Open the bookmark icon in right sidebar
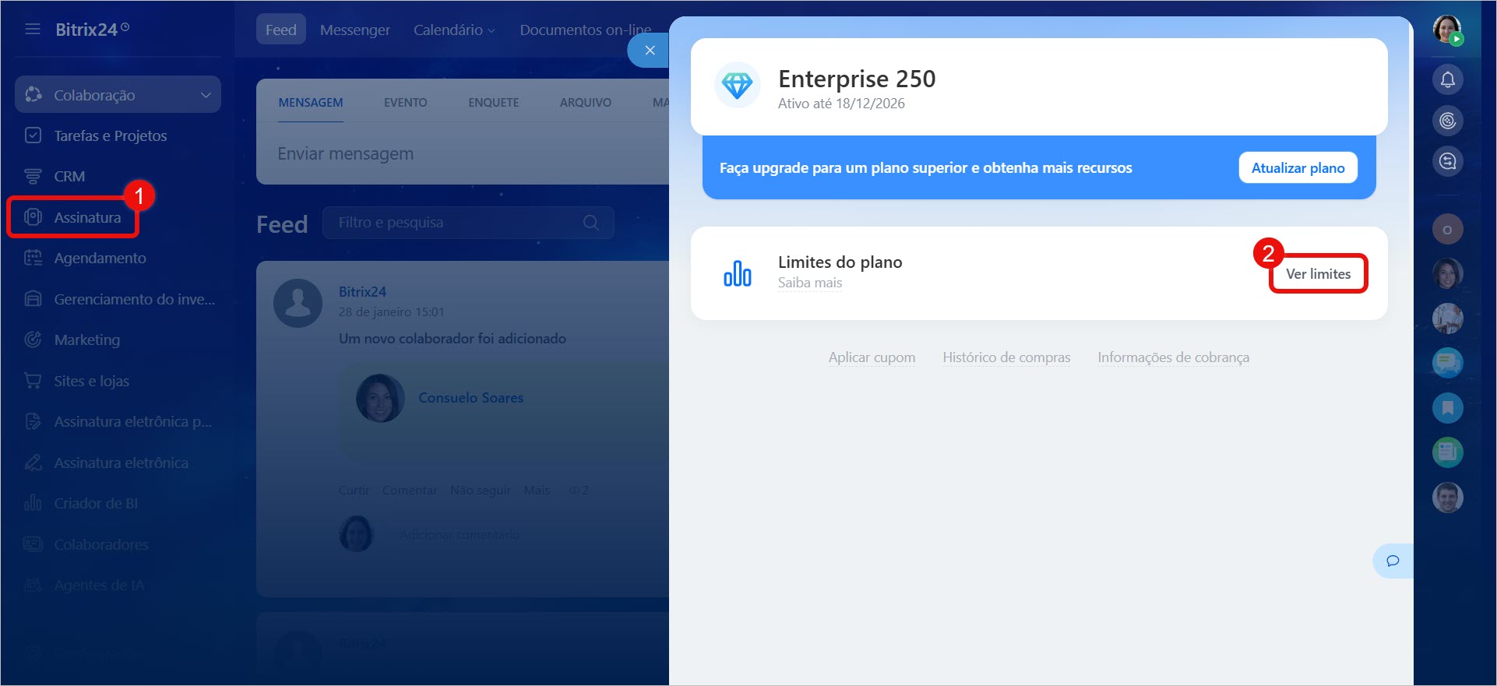The height and width of the screenshot is (686, 1497). coord(1447,407)
